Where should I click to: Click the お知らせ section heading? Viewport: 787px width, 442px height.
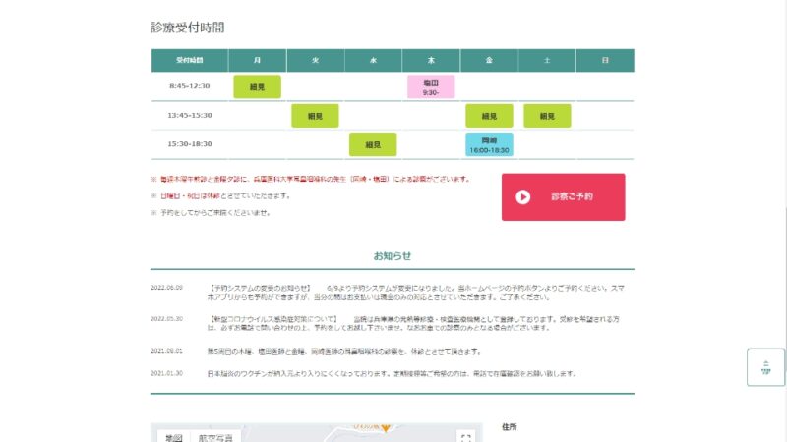click(392, 256)
